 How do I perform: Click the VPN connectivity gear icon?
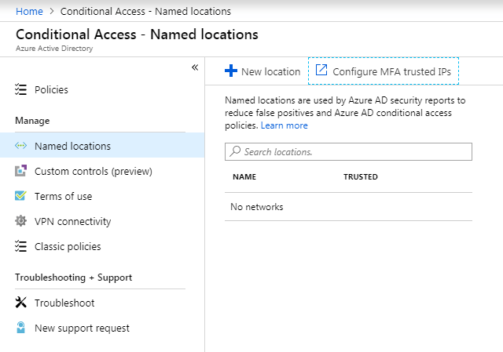pos(21,221)
